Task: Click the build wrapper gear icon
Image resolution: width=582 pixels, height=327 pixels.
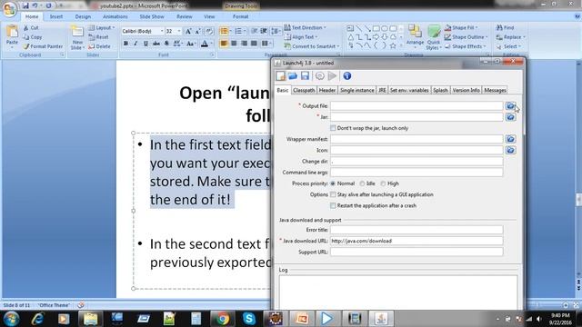Action: [x=320, y=76]
